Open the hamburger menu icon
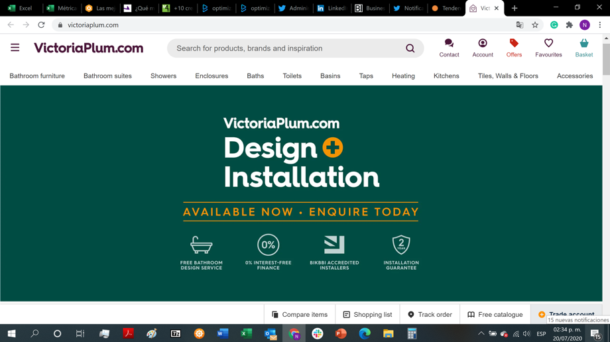 point(15,48)
